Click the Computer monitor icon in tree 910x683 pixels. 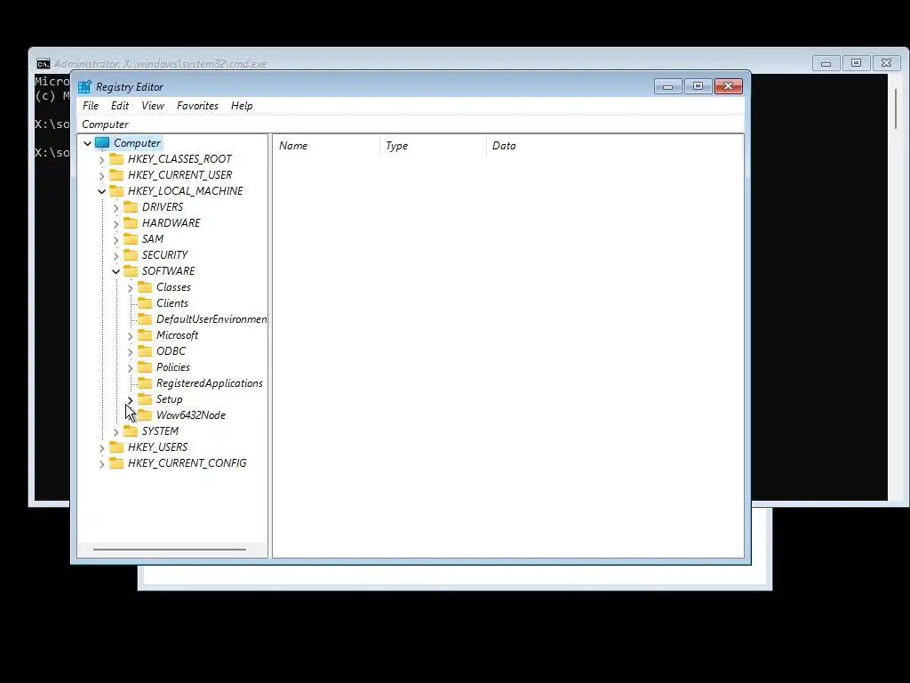[x=102, y=143]
